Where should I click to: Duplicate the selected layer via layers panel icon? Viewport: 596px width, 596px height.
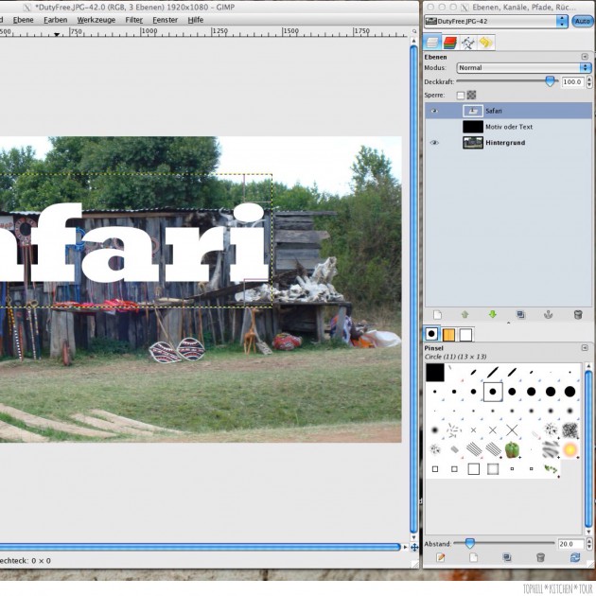coord(520,315)
